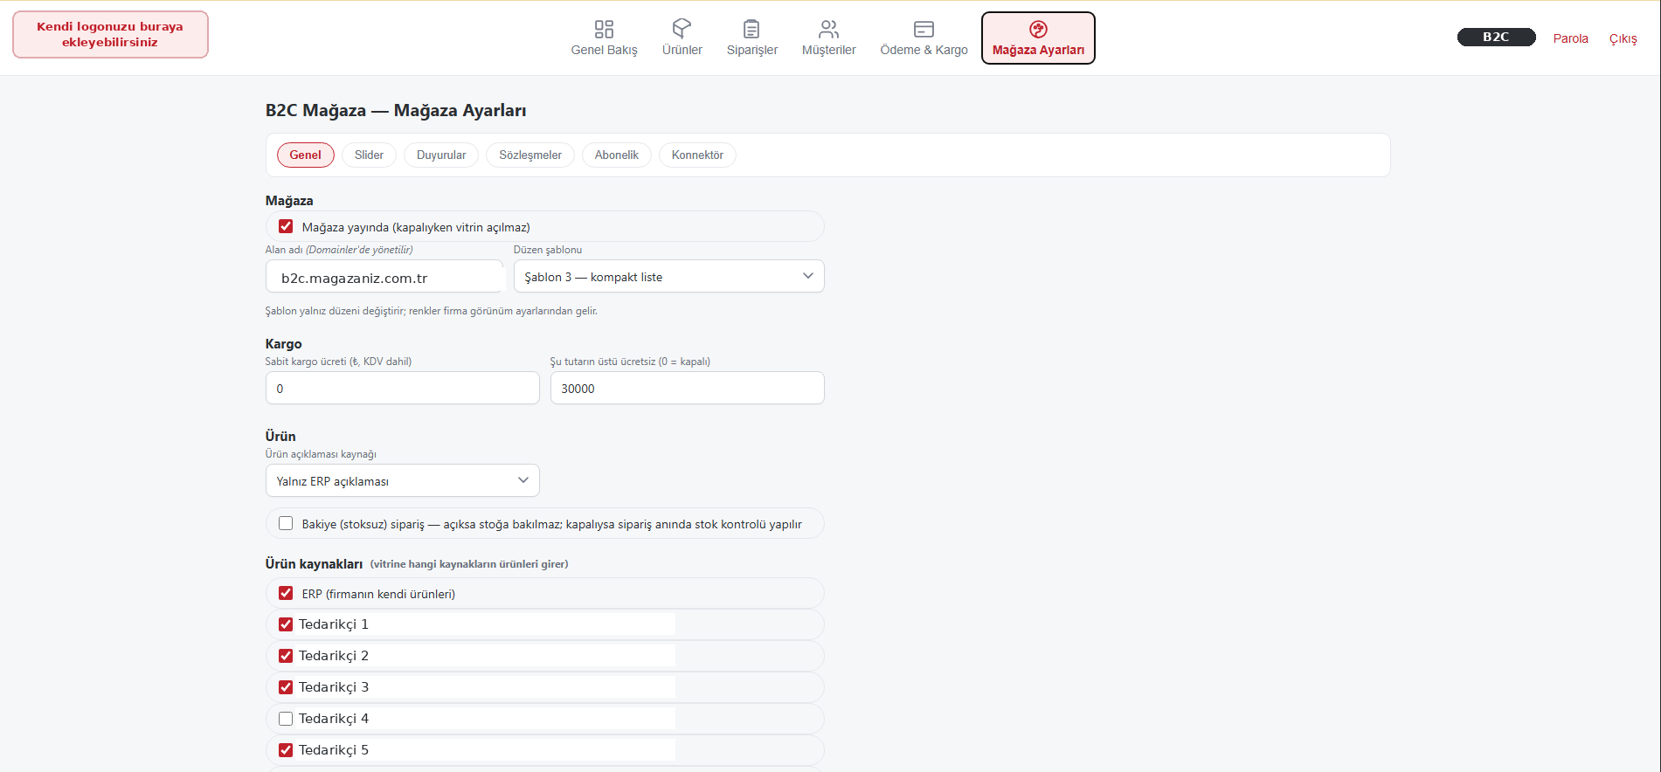Image resolution: width=1661 pixels, height=772 pixels.
Task: Select Mağaza Ayarları navigation icon
Action: coord(1038,29)
